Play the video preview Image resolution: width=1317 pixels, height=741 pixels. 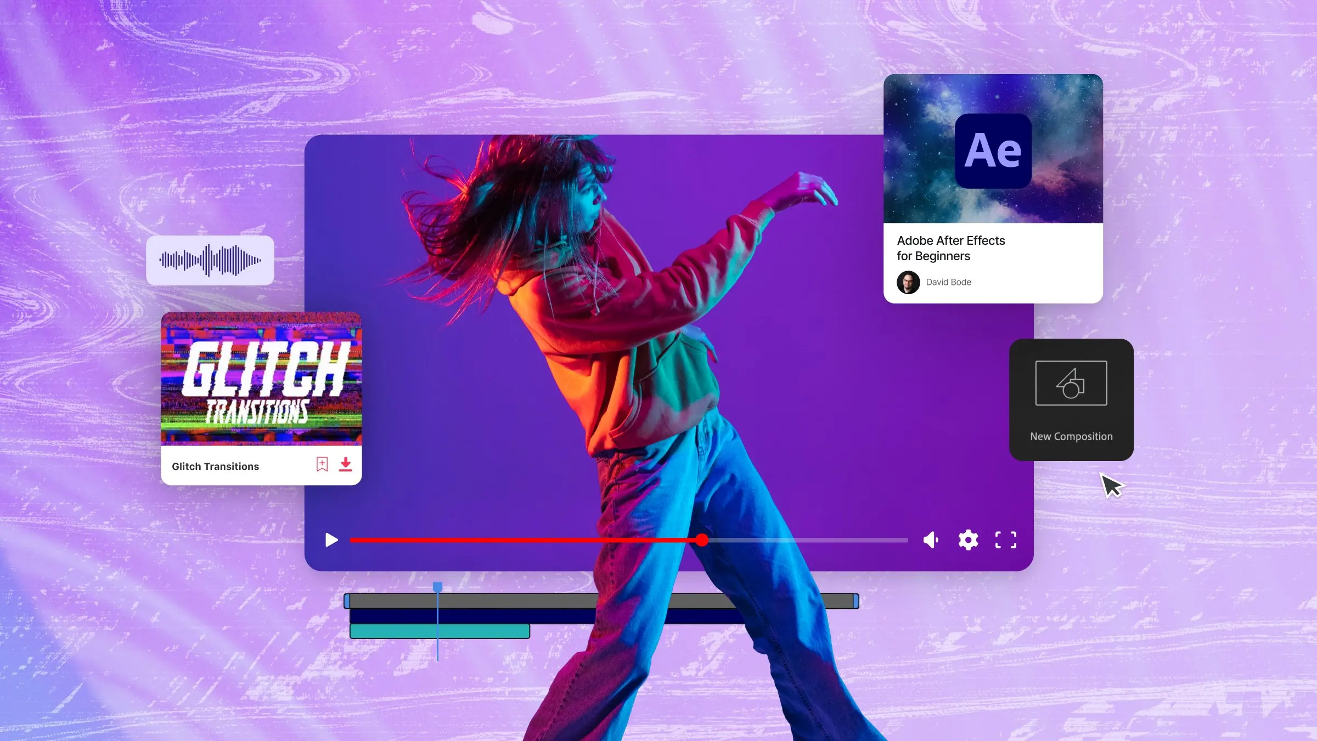(x=331, y=540)
